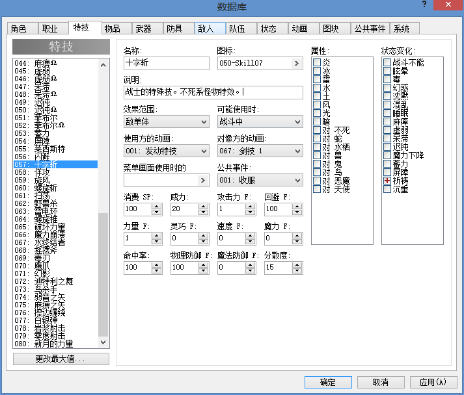The width and height of the screenshot is (464, 395).
Task: Switch to the 角色 tab
Action: [x=22, y=29]
